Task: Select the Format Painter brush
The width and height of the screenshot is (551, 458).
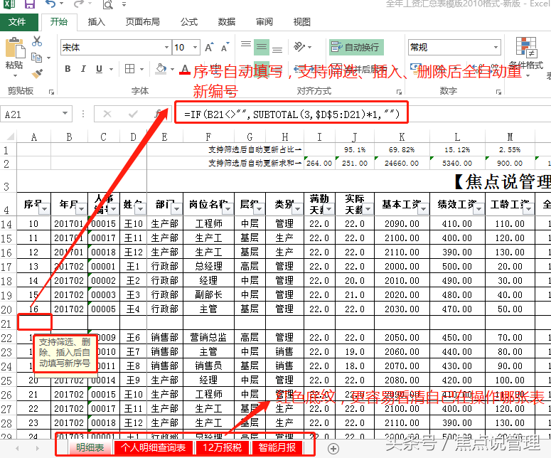Action: [37, 73]
